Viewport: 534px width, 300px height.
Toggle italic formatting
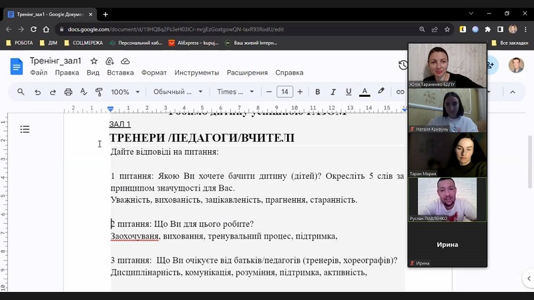(x=333, y=92)
